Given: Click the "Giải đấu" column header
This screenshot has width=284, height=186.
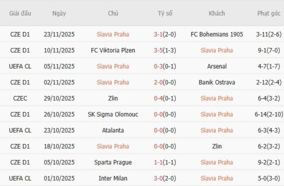Looking at the screenshot, I should [x=21, y=13].
